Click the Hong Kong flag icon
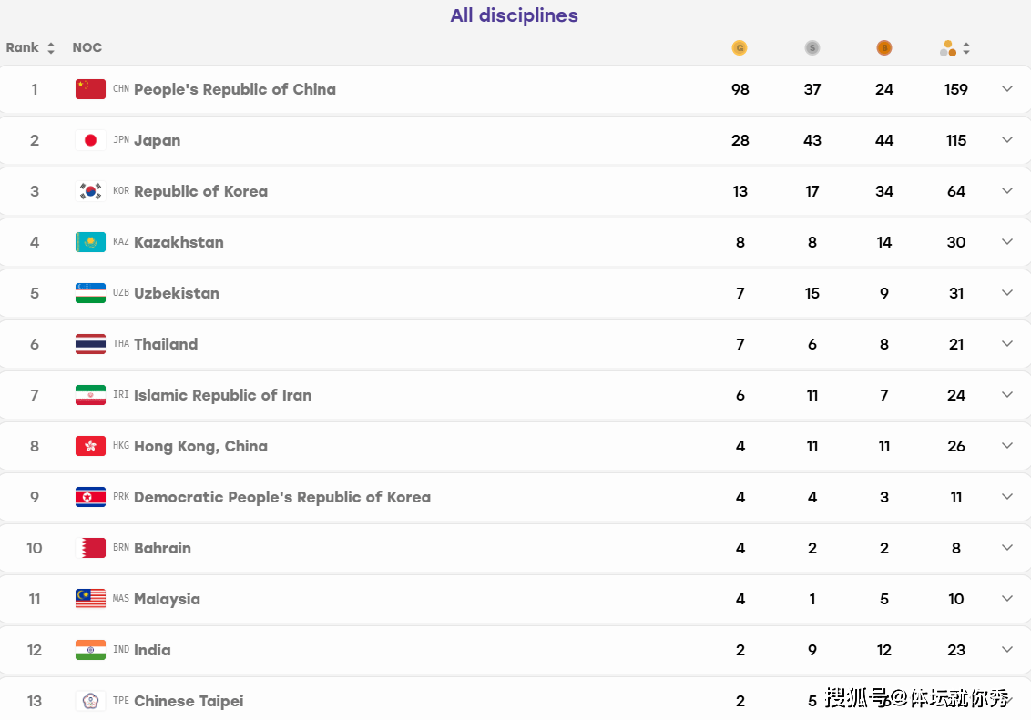 [x=91, y=446]
